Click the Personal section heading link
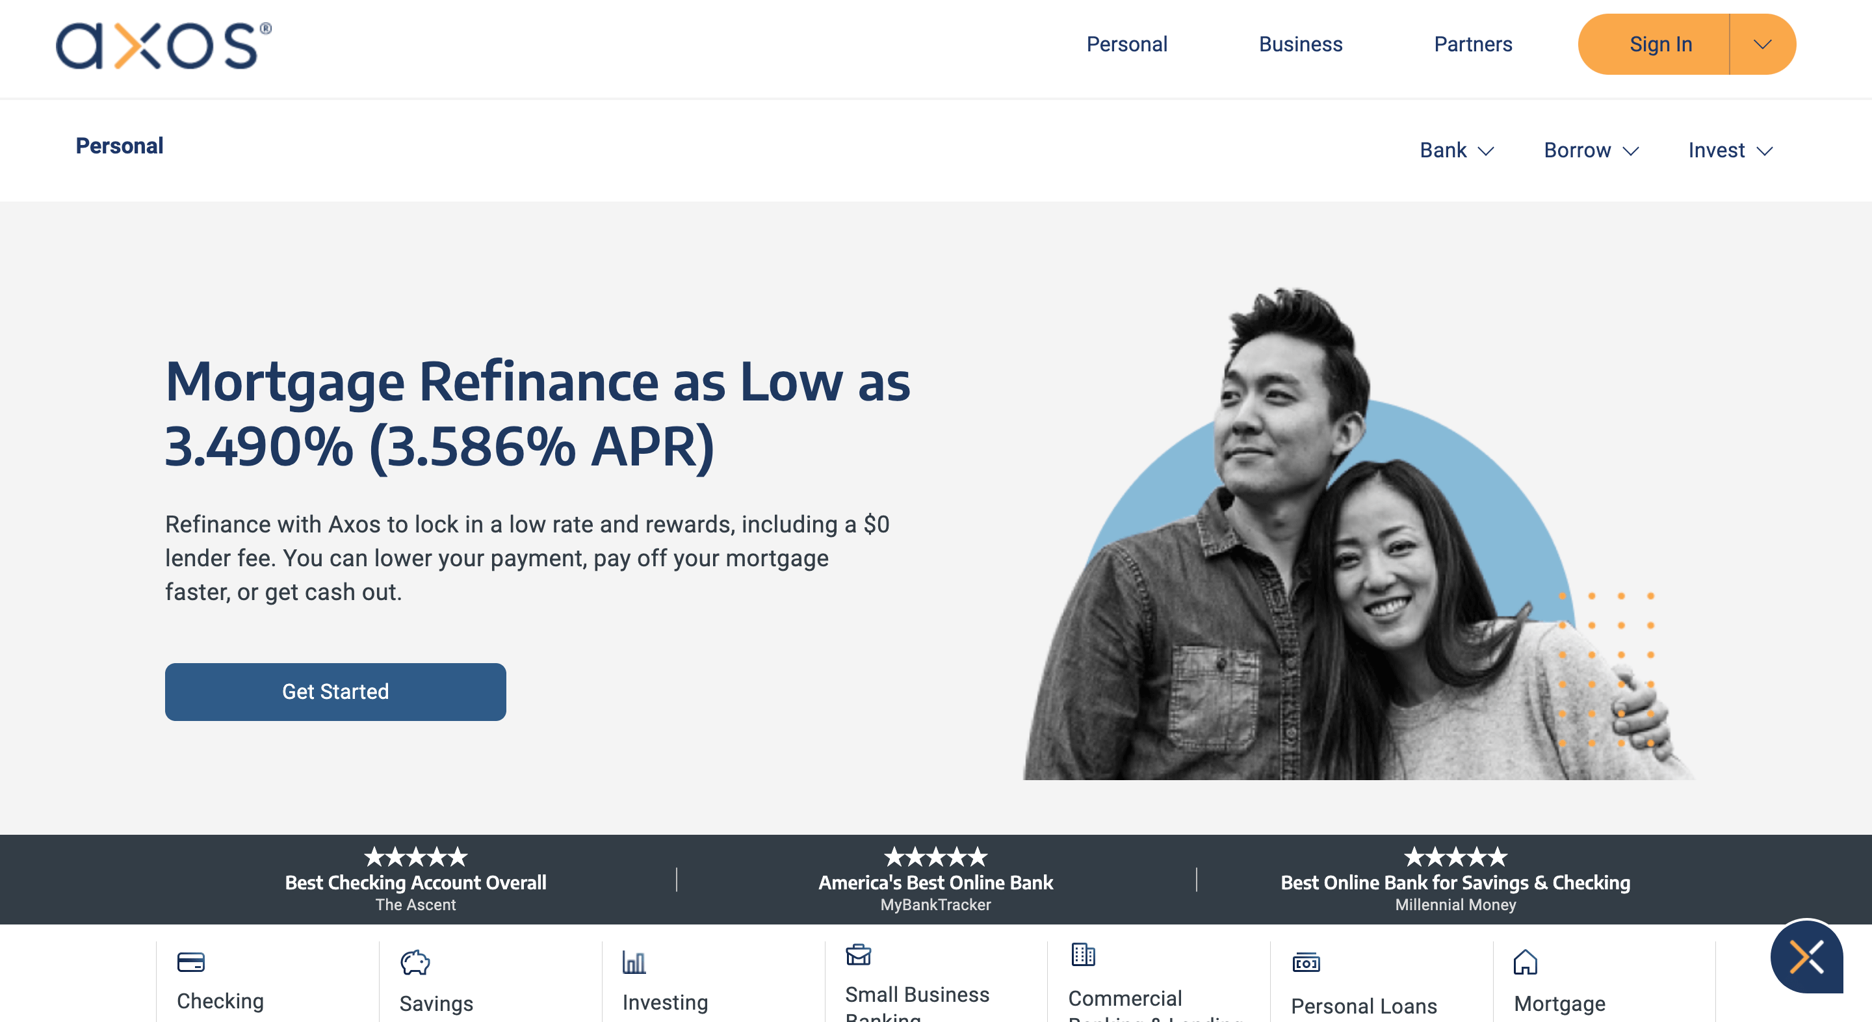The height and width of the screenshot is (1022, 1872). (119, 146)
